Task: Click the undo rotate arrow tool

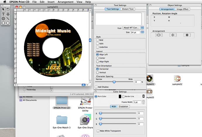Action: coord(8,9)
